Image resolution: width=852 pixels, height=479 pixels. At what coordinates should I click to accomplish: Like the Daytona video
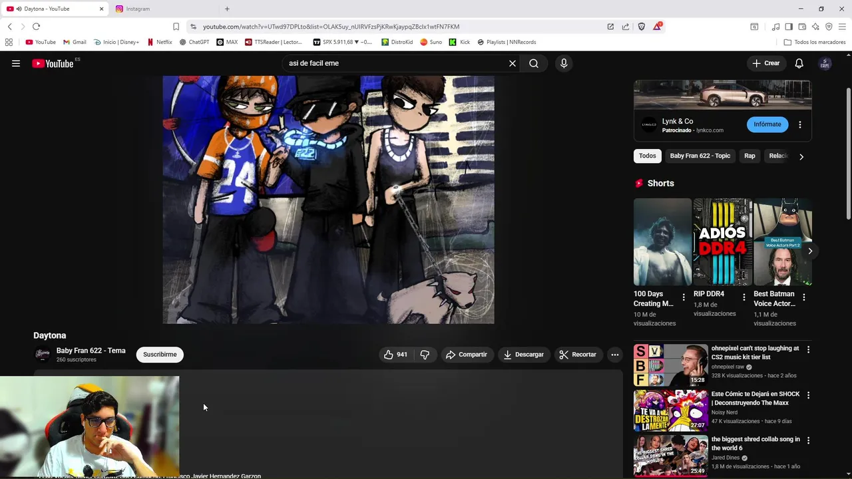point(395,355)
